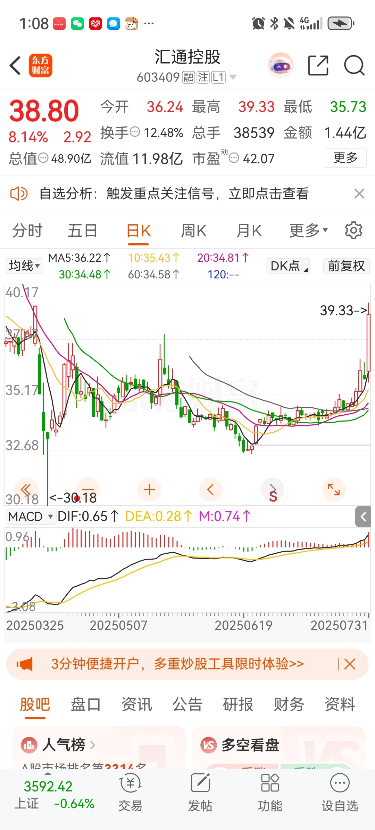
Task: Tap the 更多 quote details button
Action: click(345, 158)
